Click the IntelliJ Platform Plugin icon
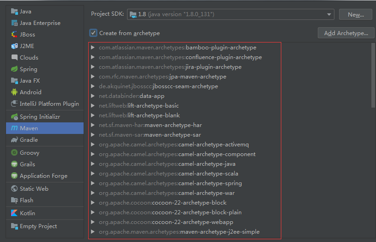The height and width of the screenshot is (242, 376). [x=14, y=103]
